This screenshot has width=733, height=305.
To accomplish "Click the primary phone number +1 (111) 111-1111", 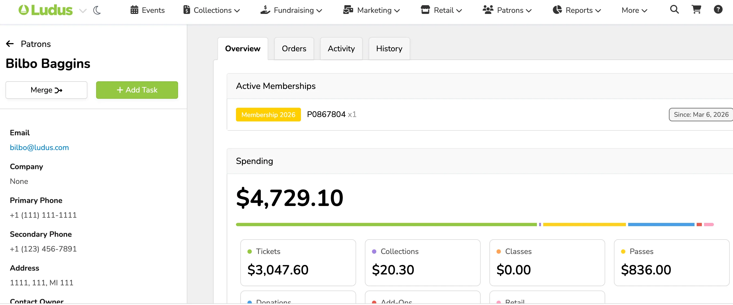I will (43, 215).
